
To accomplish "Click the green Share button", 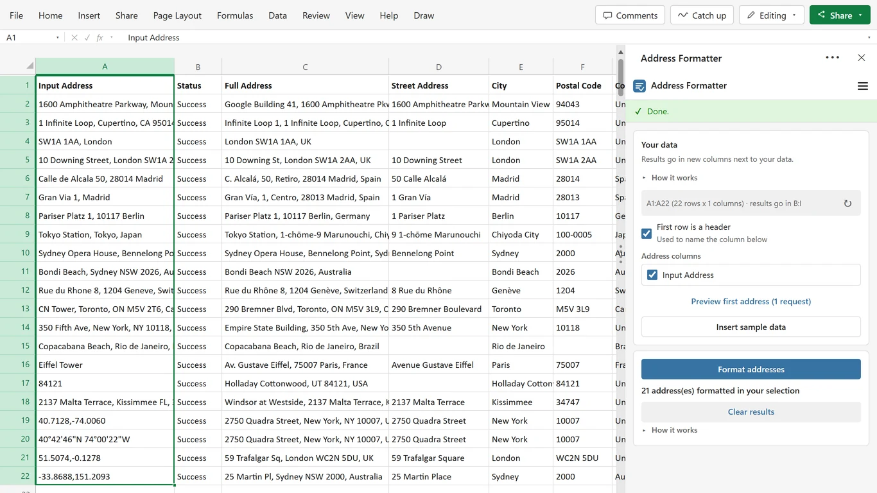I will [x=840, y=15].
